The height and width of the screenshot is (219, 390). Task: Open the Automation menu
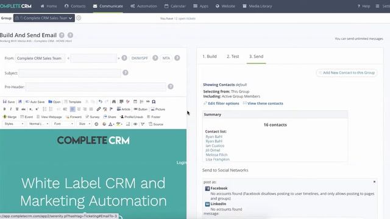point(144,6)
